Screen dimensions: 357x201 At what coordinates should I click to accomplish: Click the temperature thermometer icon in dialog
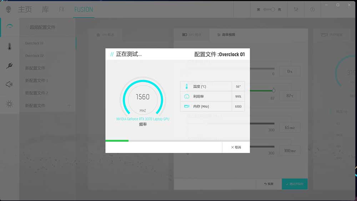click(187, 86)
